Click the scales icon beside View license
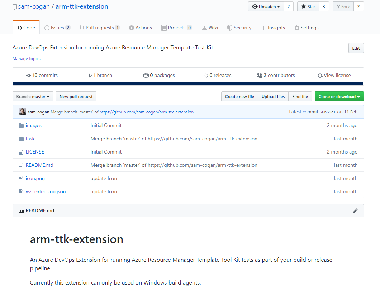 tap(320, 76)
